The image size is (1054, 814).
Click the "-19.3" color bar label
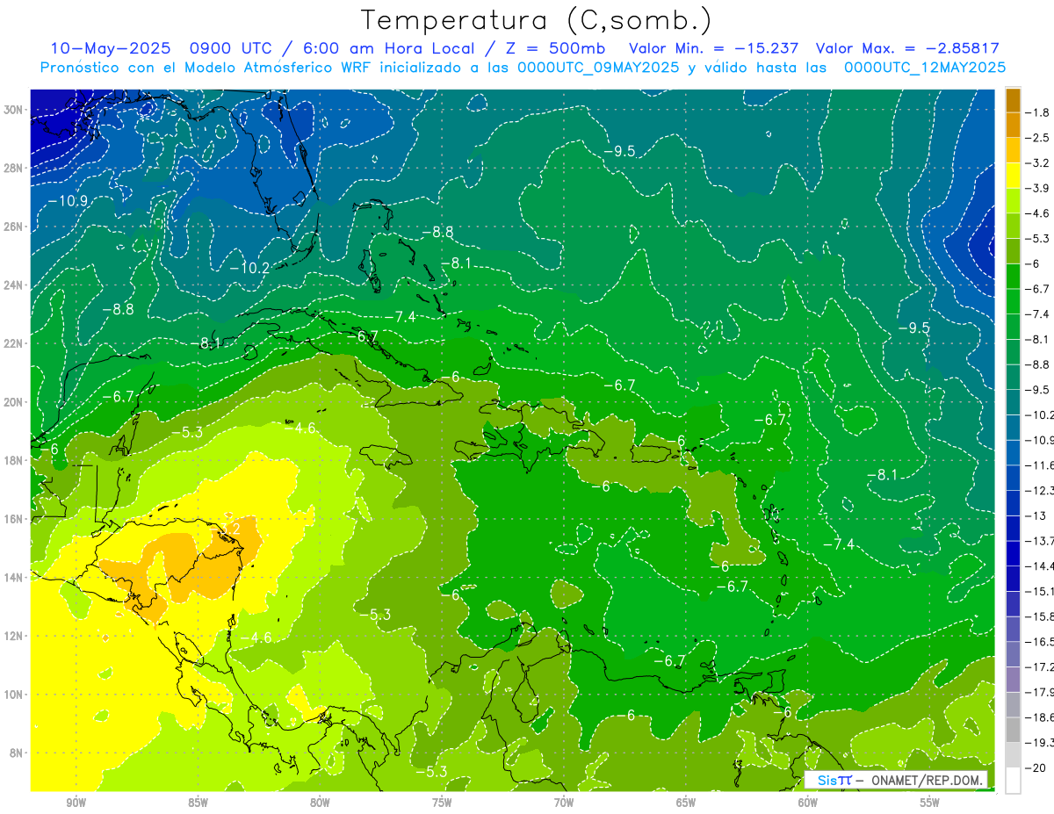coord(1040,743)
